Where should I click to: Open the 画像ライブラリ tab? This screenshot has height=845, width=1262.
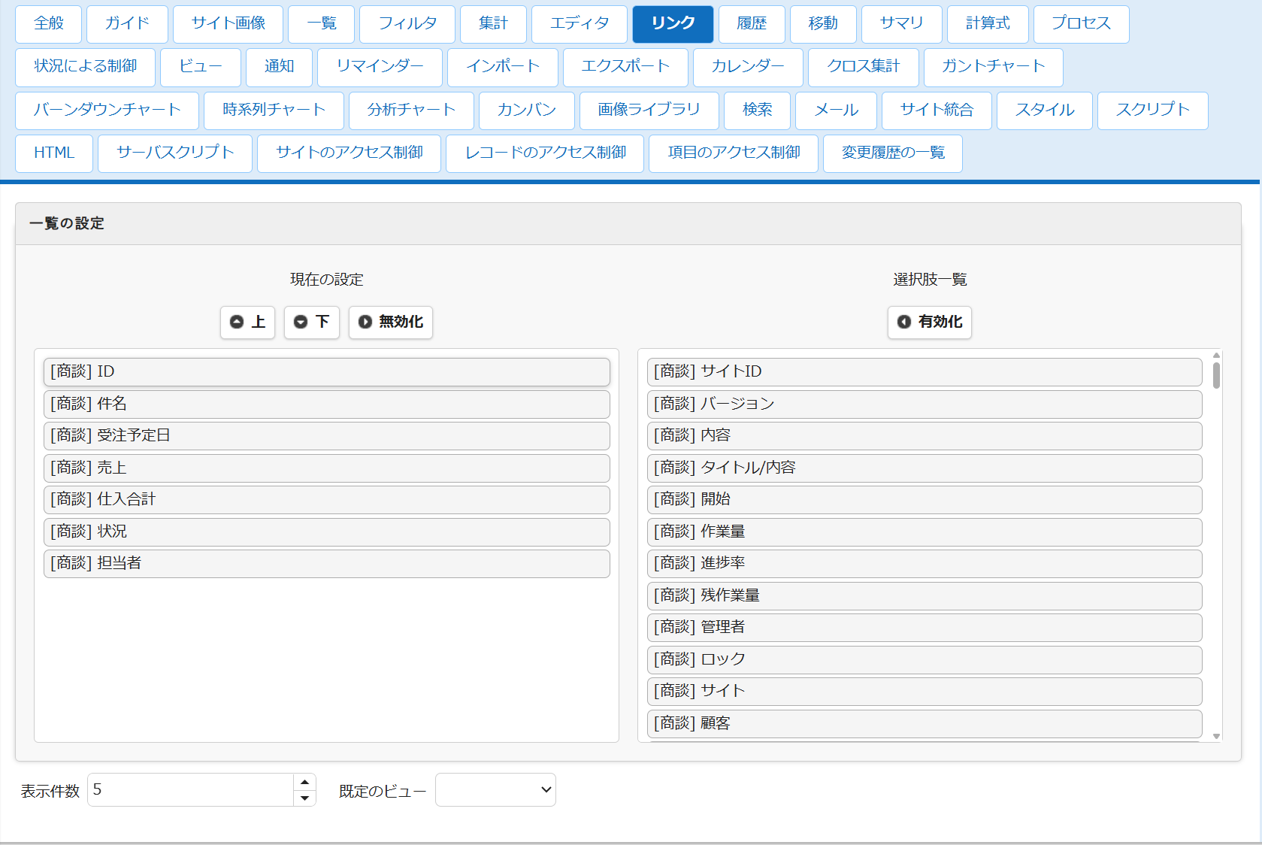pyautogui.click(x=649, y=111)
